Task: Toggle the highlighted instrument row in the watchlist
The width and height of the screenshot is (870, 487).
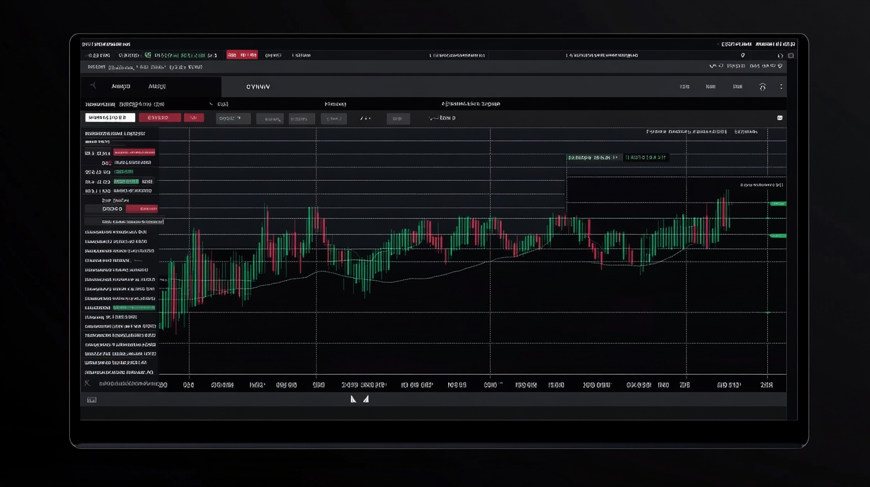Action: (134, 307)
